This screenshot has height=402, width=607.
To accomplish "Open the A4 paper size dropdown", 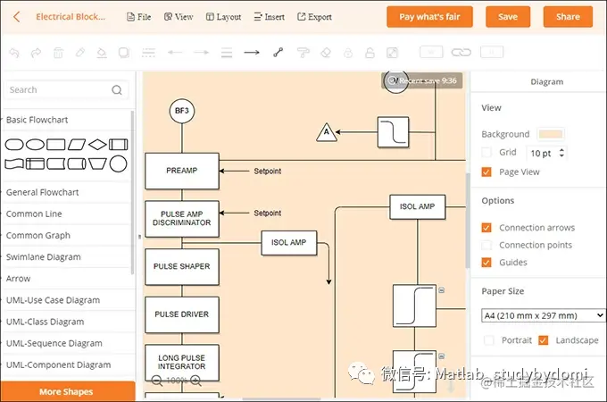I will 543,315.
